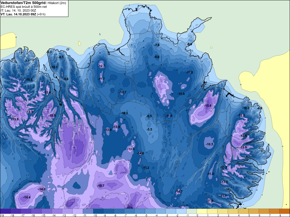
Task: Click the -10.2 temperature label
Action: click(246, 108)
